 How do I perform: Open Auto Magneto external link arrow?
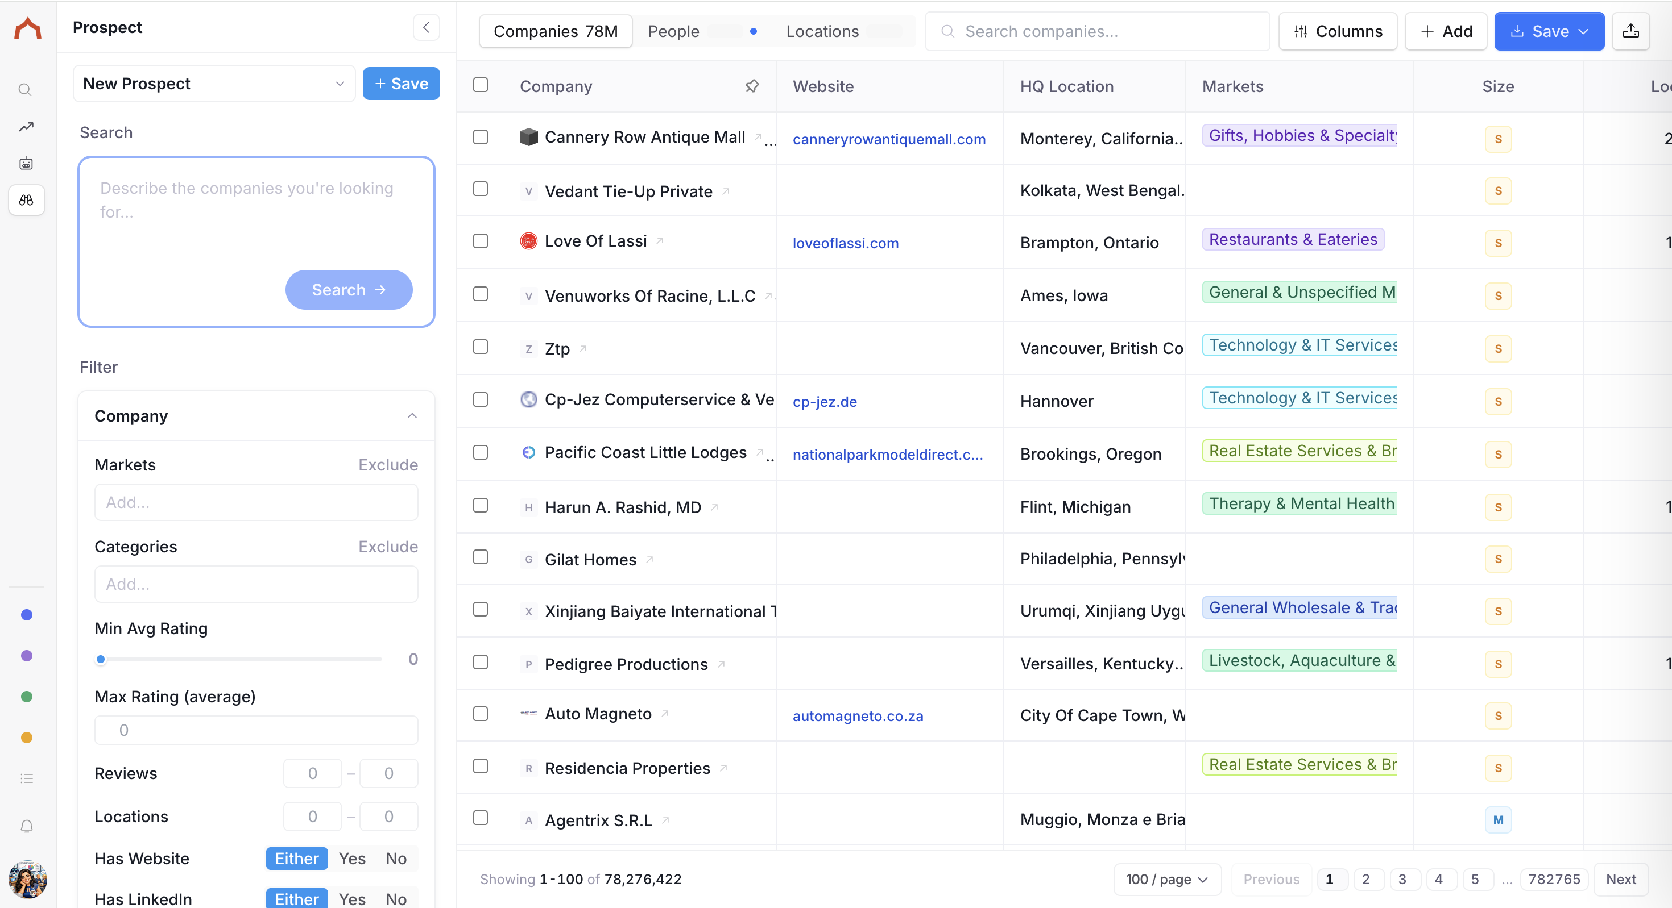[665, 714]
